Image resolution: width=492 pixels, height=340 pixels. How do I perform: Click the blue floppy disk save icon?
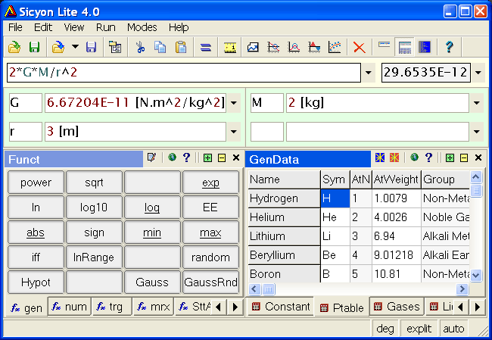point(92,47)
